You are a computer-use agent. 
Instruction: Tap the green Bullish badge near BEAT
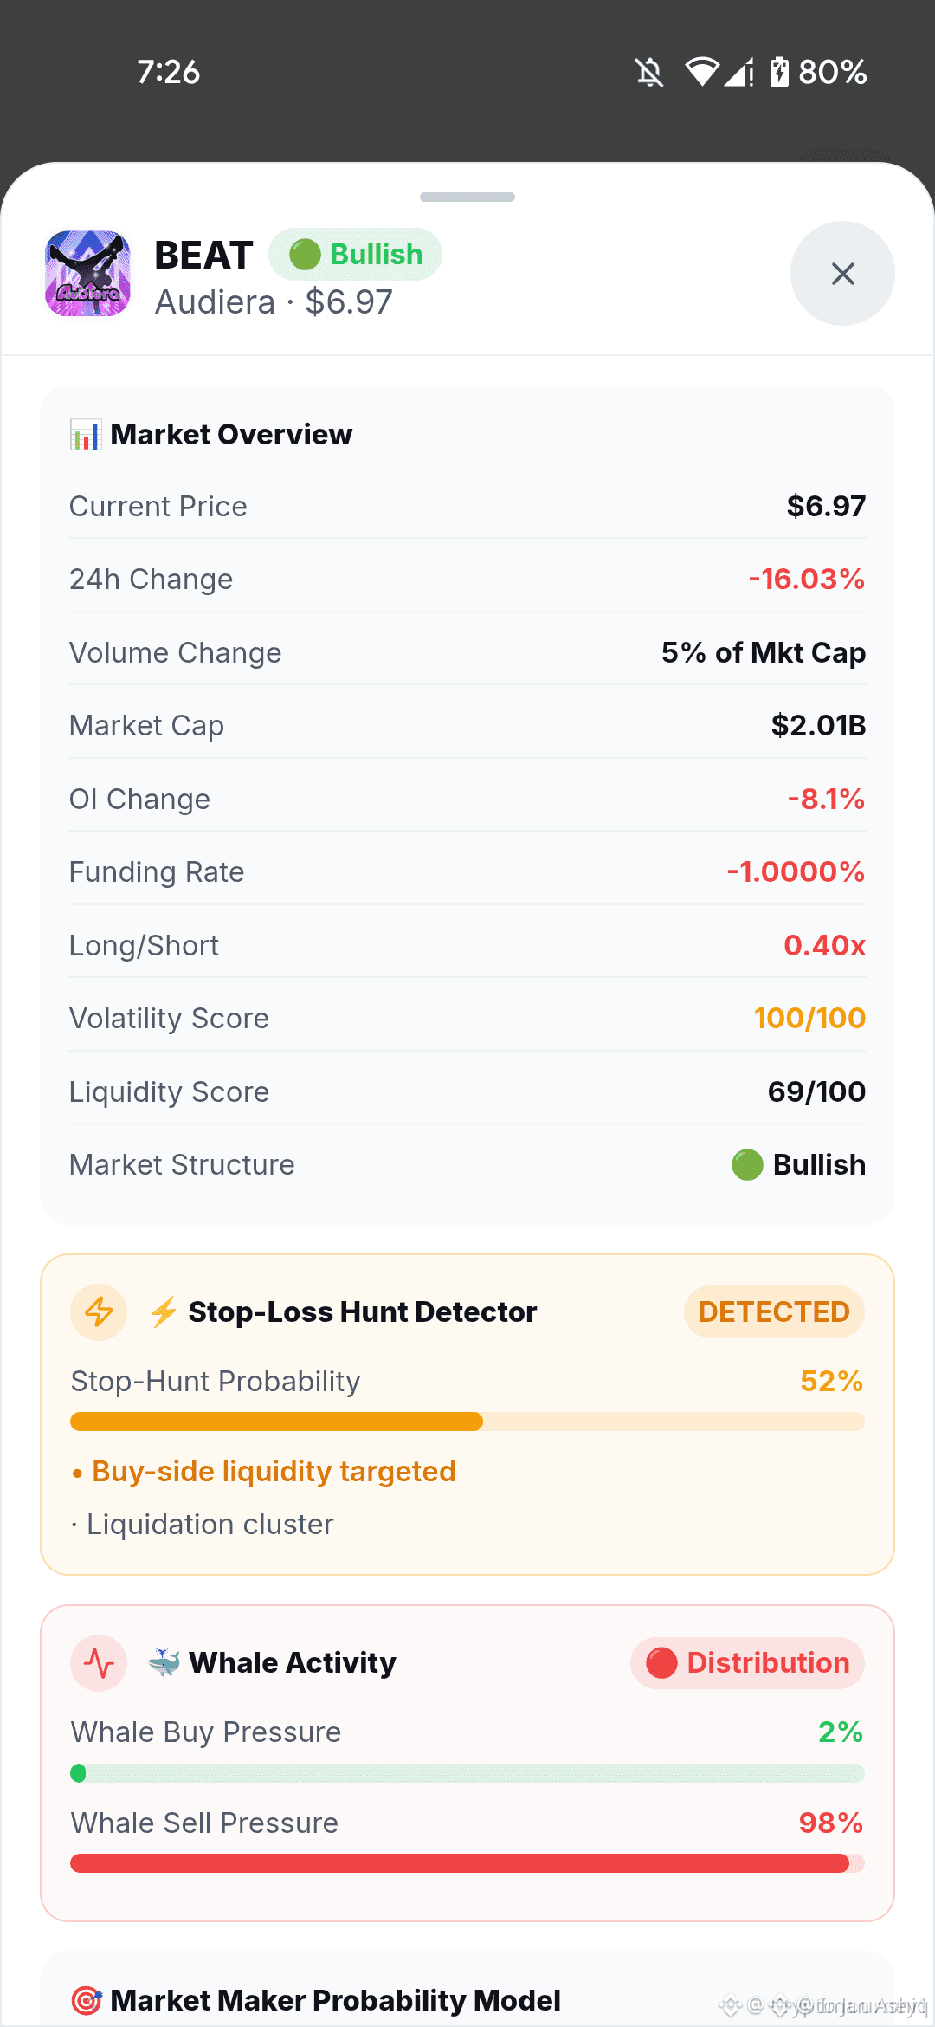[x=355, y=255]
